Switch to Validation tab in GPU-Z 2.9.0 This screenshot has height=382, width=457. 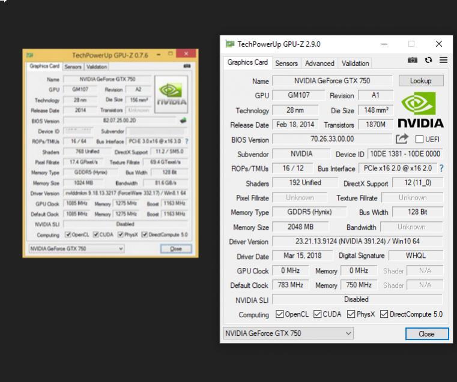[x=356, y=64]
